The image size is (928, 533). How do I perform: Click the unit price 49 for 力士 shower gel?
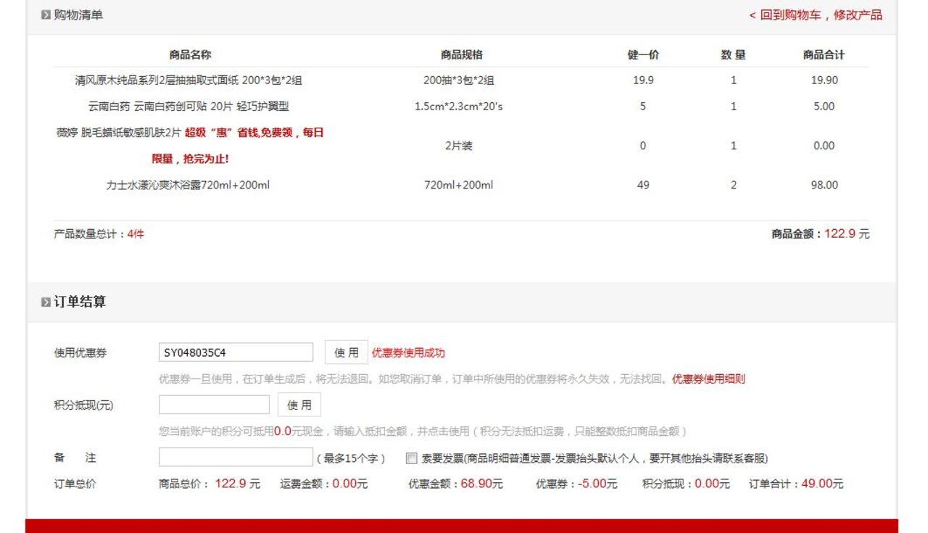tap(643, 185)
